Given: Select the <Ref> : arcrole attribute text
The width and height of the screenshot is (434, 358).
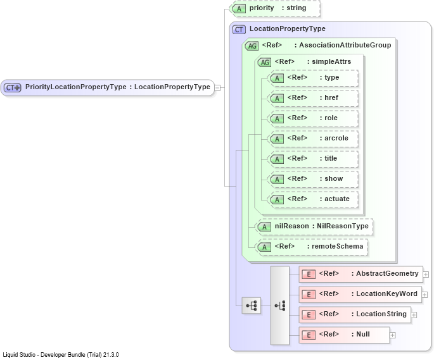Looking at the screenshot, I should [x=318, y=138].
